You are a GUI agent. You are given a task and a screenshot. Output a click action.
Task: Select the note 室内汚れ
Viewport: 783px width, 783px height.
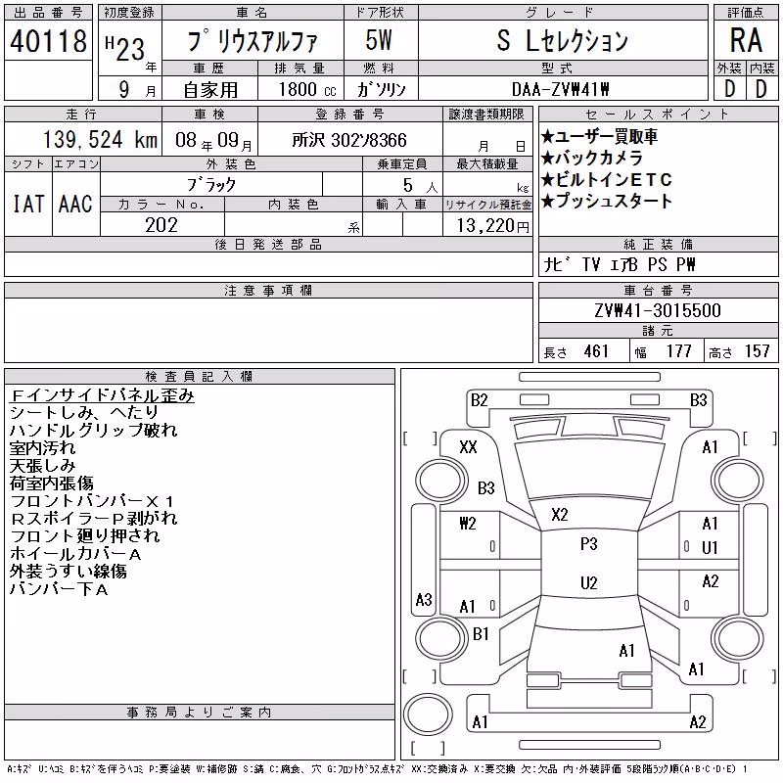(x=42, y=448)
